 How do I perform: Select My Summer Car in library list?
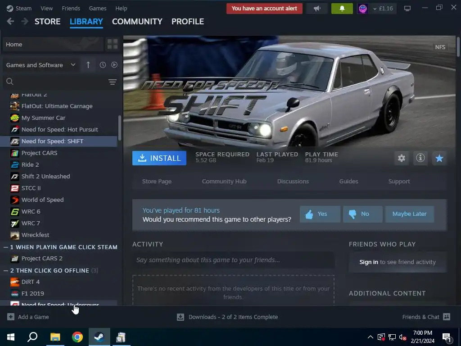[x=59, y=118]
